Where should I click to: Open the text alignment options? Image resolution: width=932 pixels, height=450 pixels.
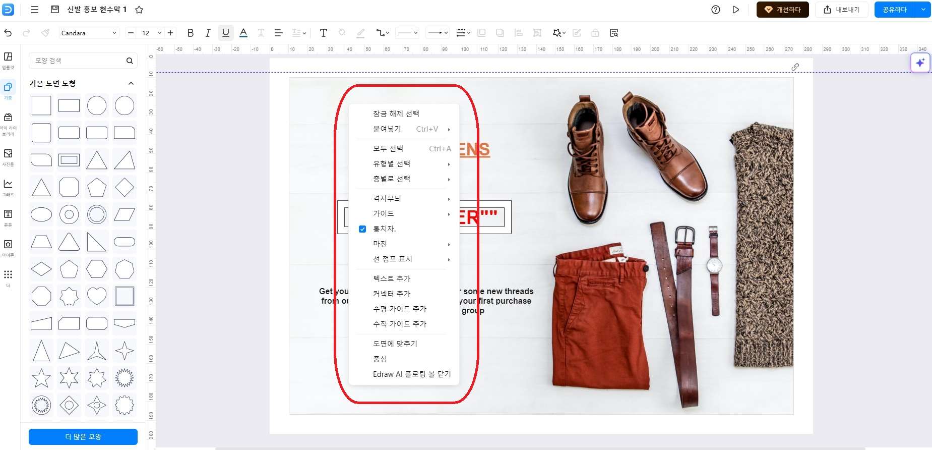coord(278,33)
